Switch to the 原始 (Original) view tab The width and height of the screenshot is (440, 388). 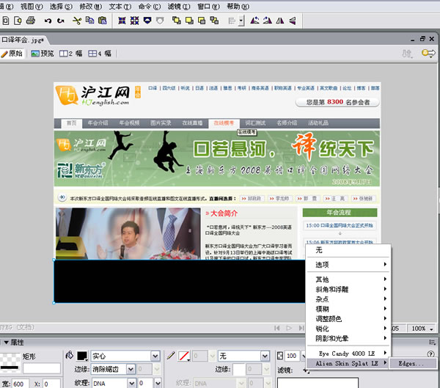[12, 54]
